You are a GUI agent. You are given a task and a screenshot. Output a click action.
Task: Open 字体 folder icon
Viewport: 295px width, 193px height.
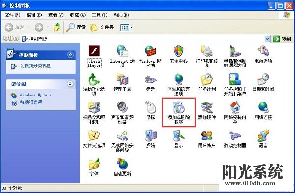pos(94,164)
